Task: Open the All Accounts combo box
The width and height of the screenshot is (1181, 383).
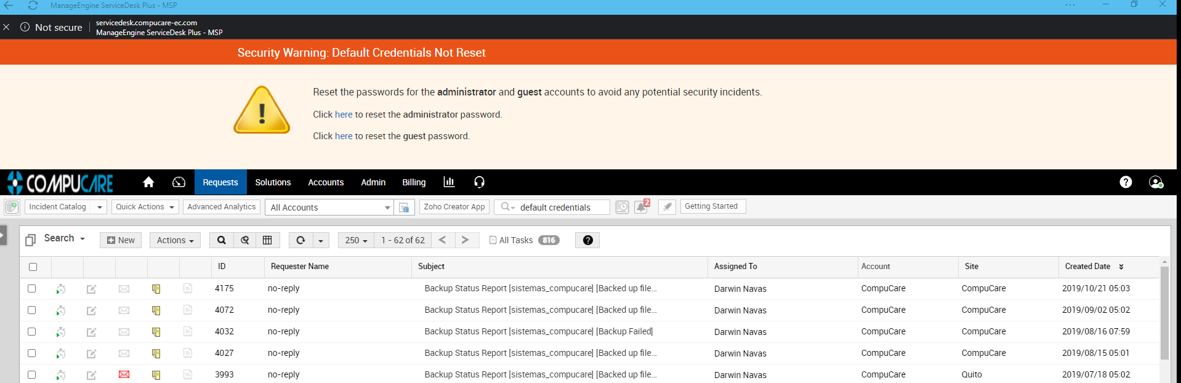Action: 329,208
